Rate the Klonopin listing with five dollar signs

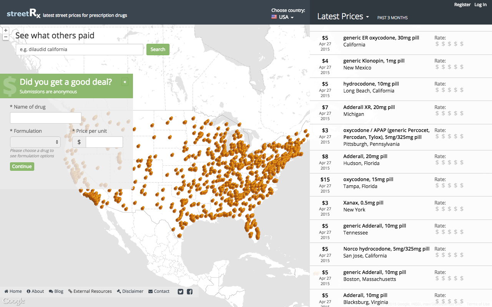click(x=462, y=67)
